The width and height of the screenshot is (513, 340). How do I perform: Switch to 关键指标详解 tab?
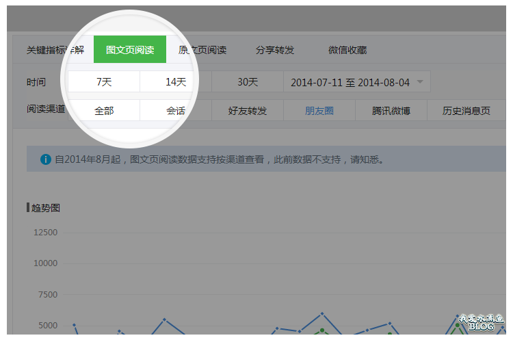[55, 50]
